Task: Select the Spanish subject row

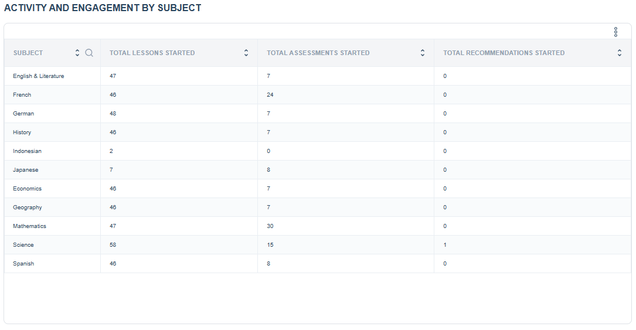Action: tap(318, 264)
